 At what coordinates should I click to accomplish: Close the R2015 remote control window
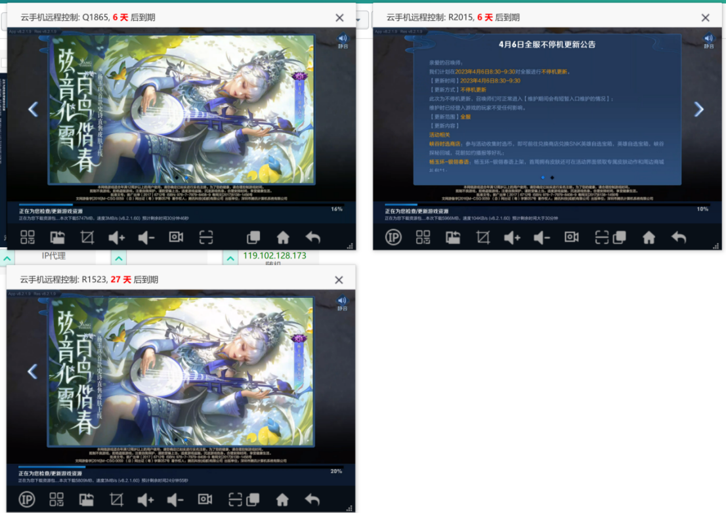pyautogui.click(x=705, y=18)
